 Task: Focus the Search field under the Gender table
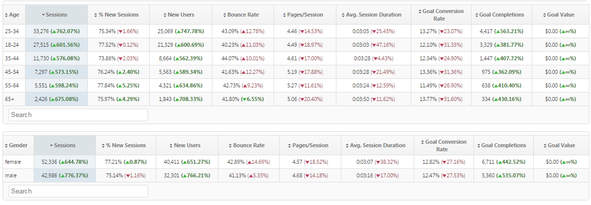click(78, 191)
